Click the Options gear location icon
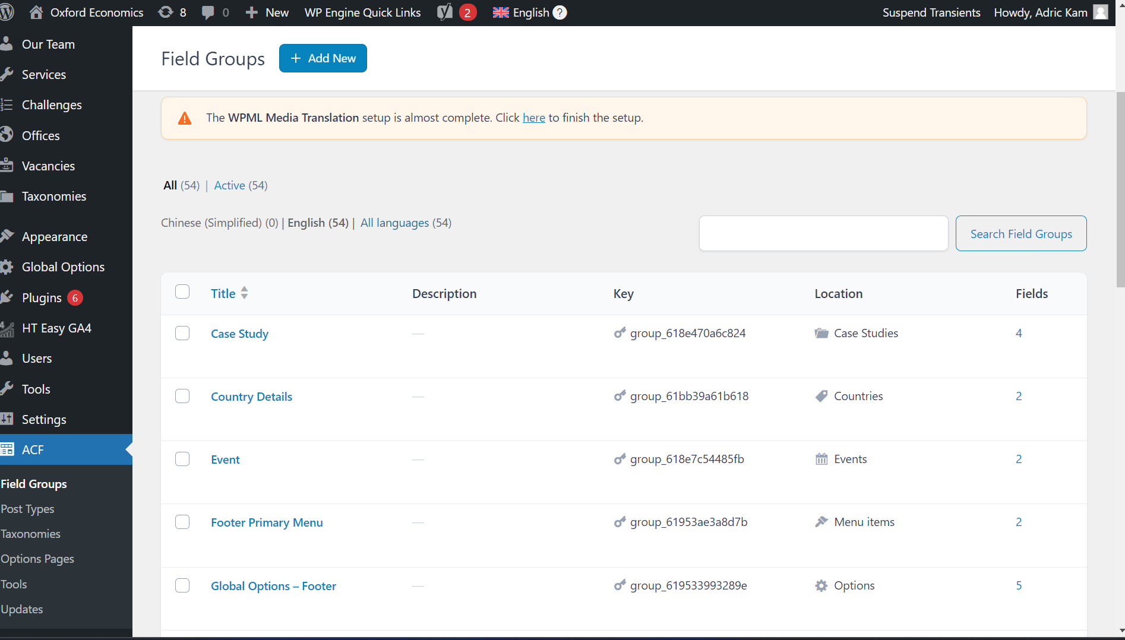Image resolution: width=1125 pixels, height=640 pixels. (821, 585)
